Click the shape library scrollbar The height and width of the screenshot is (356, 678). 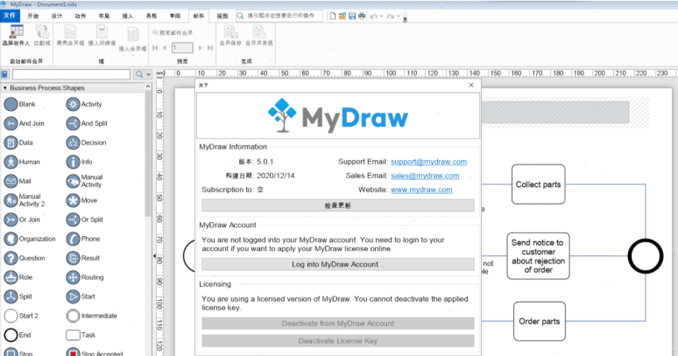click(x=148, y=153)
